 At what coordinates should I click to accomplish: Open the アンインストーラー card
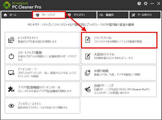42,73
